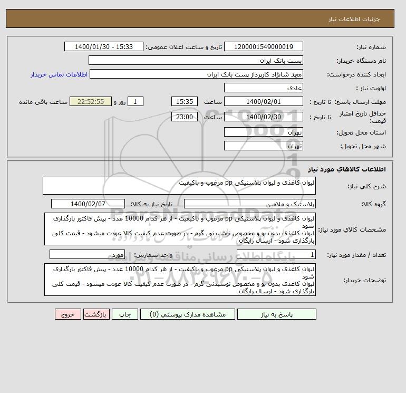Click the page header 'جزئیات اطلاعات نیاز'
This screenshot has height=393, width=406.
pyautogui.click(x=354, y=19)
